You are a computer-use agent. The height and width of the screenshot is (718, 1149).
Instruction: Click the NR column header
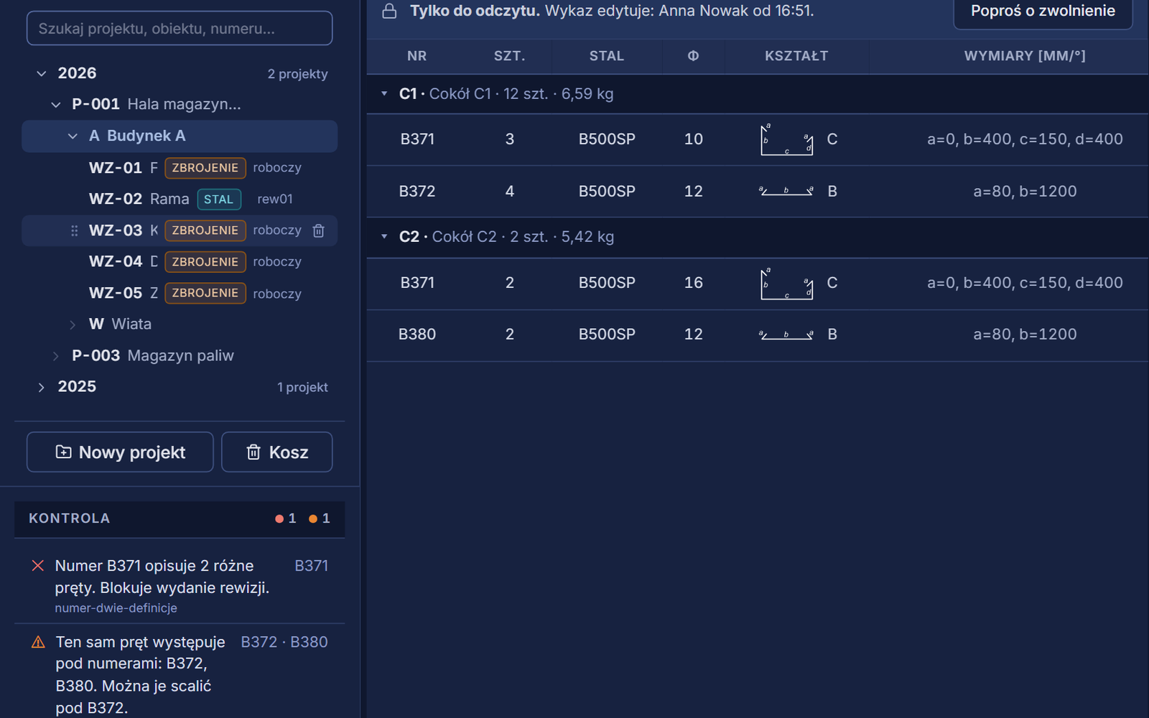click(417, 56)
